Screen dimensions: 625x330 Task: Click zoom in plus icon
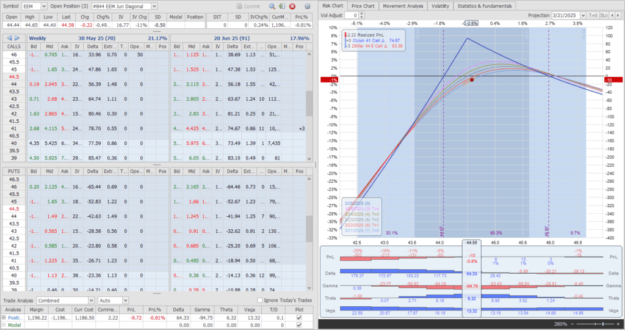click(618, 324)
